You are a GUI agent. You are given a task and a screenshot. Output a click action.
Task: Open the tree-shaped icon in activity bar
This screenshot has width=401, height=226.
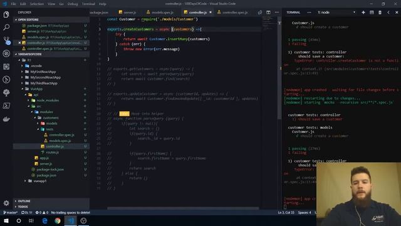[x=6, y=93]
